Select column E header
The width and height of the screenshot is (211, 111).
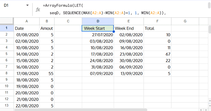click(x=129, y=21)
